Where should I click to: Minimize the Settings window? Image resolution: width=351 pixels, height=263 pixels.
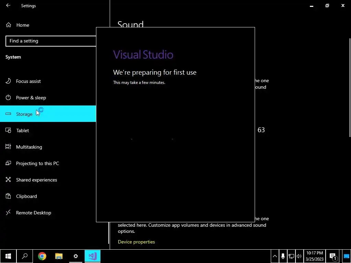311,5
